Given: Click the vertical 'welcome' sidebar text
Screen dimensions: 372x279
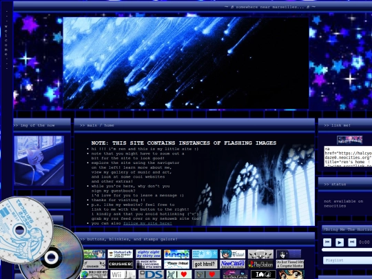Looking at the screenshot, I should (x=6, y=41).
